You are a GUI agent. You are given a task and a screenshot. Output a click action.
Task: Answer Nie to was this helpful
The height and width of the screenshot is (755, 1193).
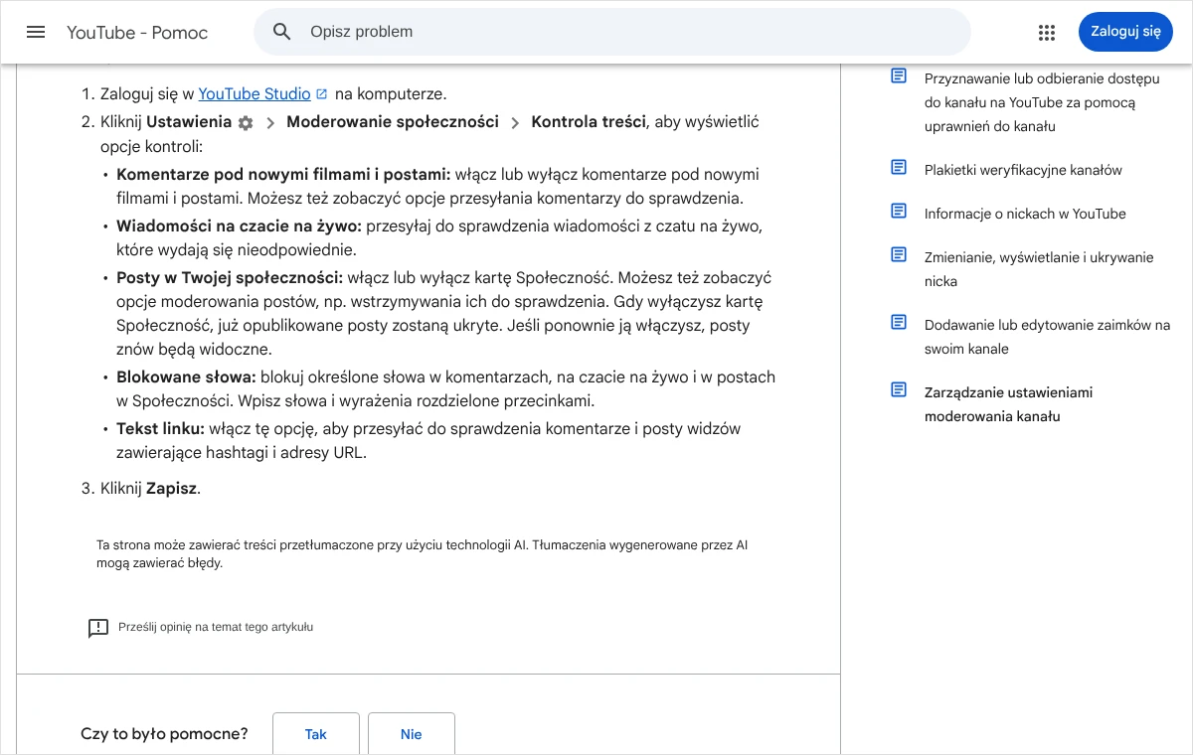click(x=412, y=734)
